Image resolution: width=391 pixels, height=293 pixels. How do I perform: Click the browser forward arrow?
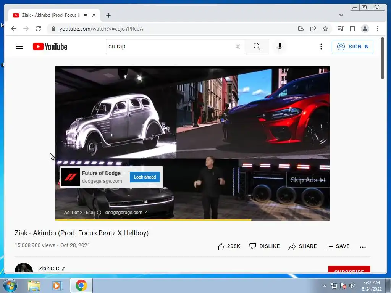(26, 29)
